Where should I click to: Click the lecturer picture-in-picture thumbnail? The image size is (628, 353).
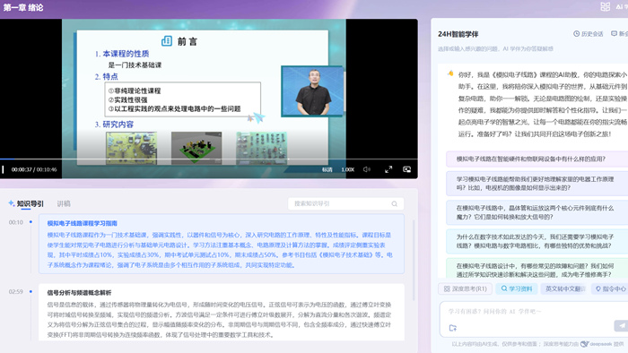(312, 91)
